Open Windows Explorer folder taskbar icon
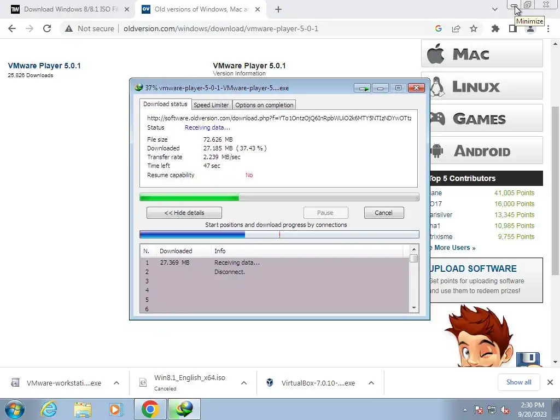 [x=83, y=409]
